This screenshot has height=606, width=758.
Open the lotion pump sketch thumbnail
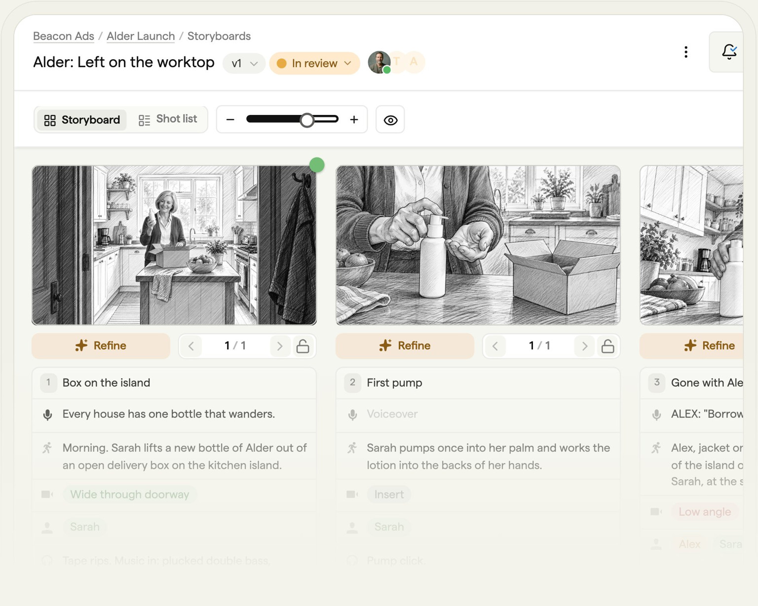coord(478,245)
